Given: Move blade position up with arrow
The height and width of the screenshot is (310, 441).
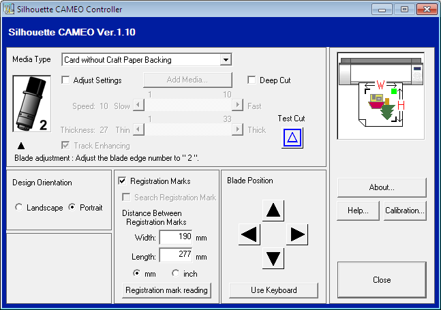Looking at the screenshot, I should 273,211.
